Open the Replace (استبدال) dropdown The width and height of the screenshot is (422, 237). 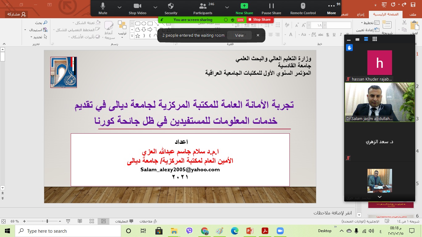36,30
